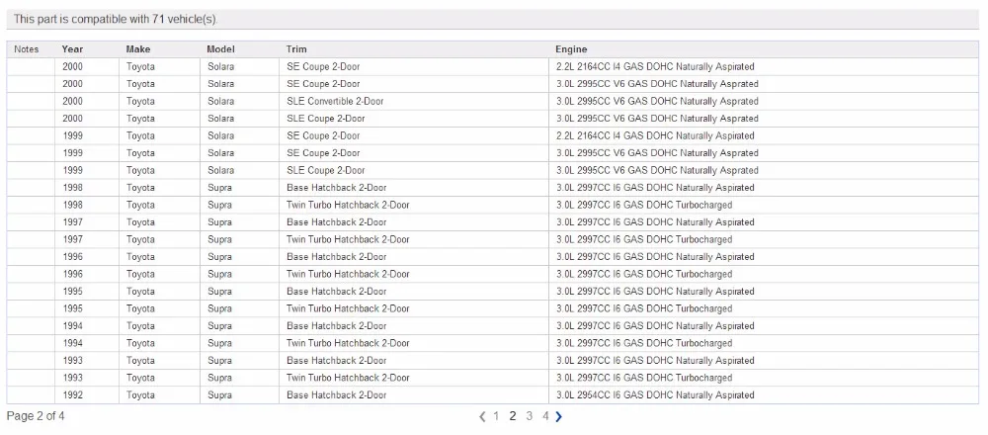This screenshot has width=988, height=435.
Task: Select 1997 Twin Turbo Hatchback trim cell
Action: (x=413, y=239)
